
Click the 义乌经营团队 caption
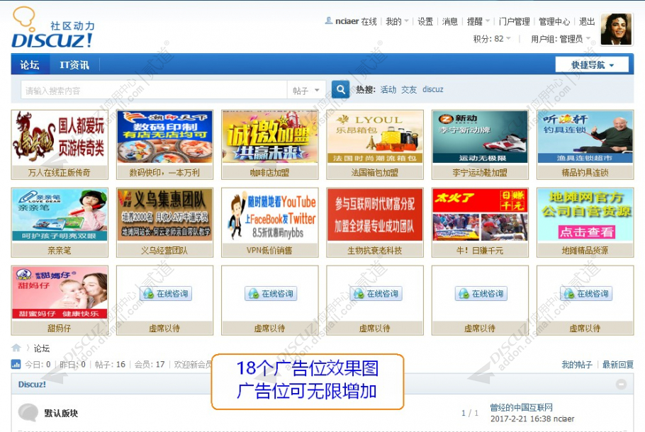tap(164, 250)
